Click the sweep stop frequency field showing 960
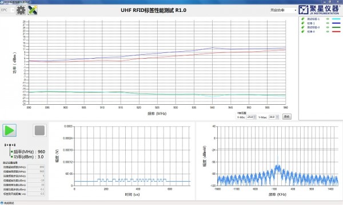 (x=37, y=171)
